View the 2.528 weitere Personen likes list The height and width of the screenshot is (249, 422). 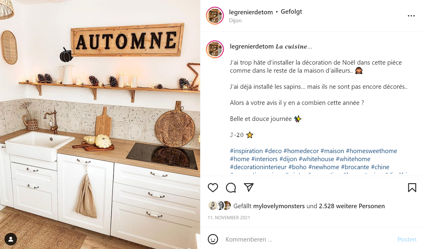click(x=352, y=206)
